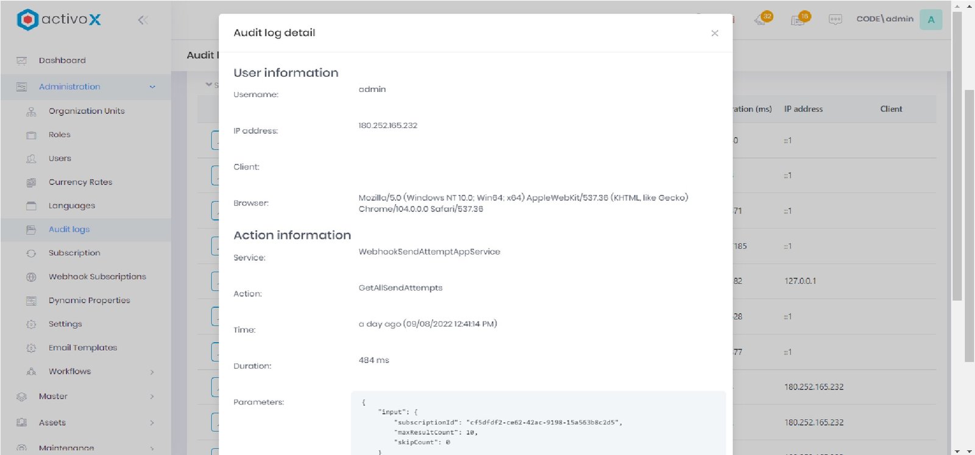Open the CODE\admin user menu
This screenshot has height=455, width=975.
coord(885,19)
